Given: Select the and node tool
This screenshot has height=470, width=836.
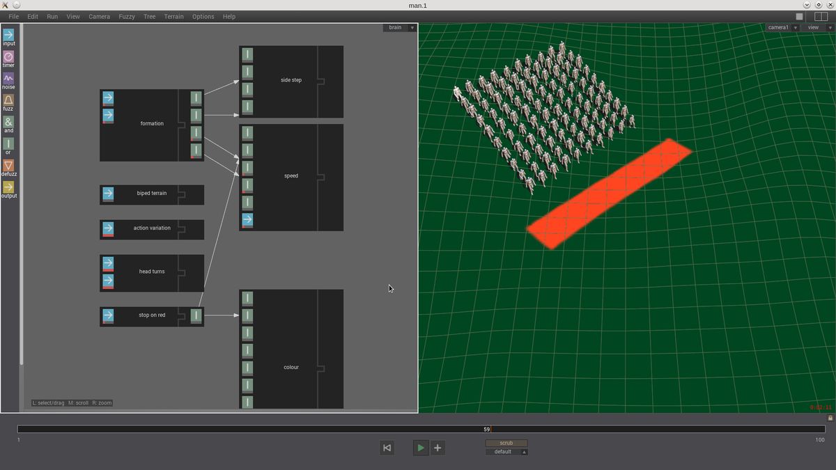Looking at the screenshot, I should pos(8,123).
